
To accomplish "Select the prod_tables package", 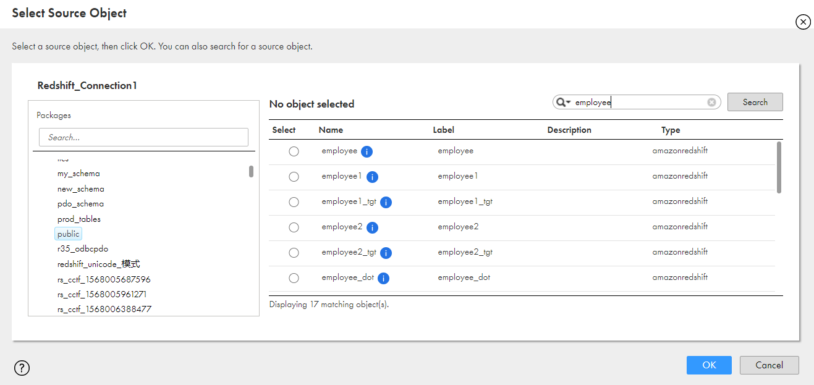I will coord(79,219).
